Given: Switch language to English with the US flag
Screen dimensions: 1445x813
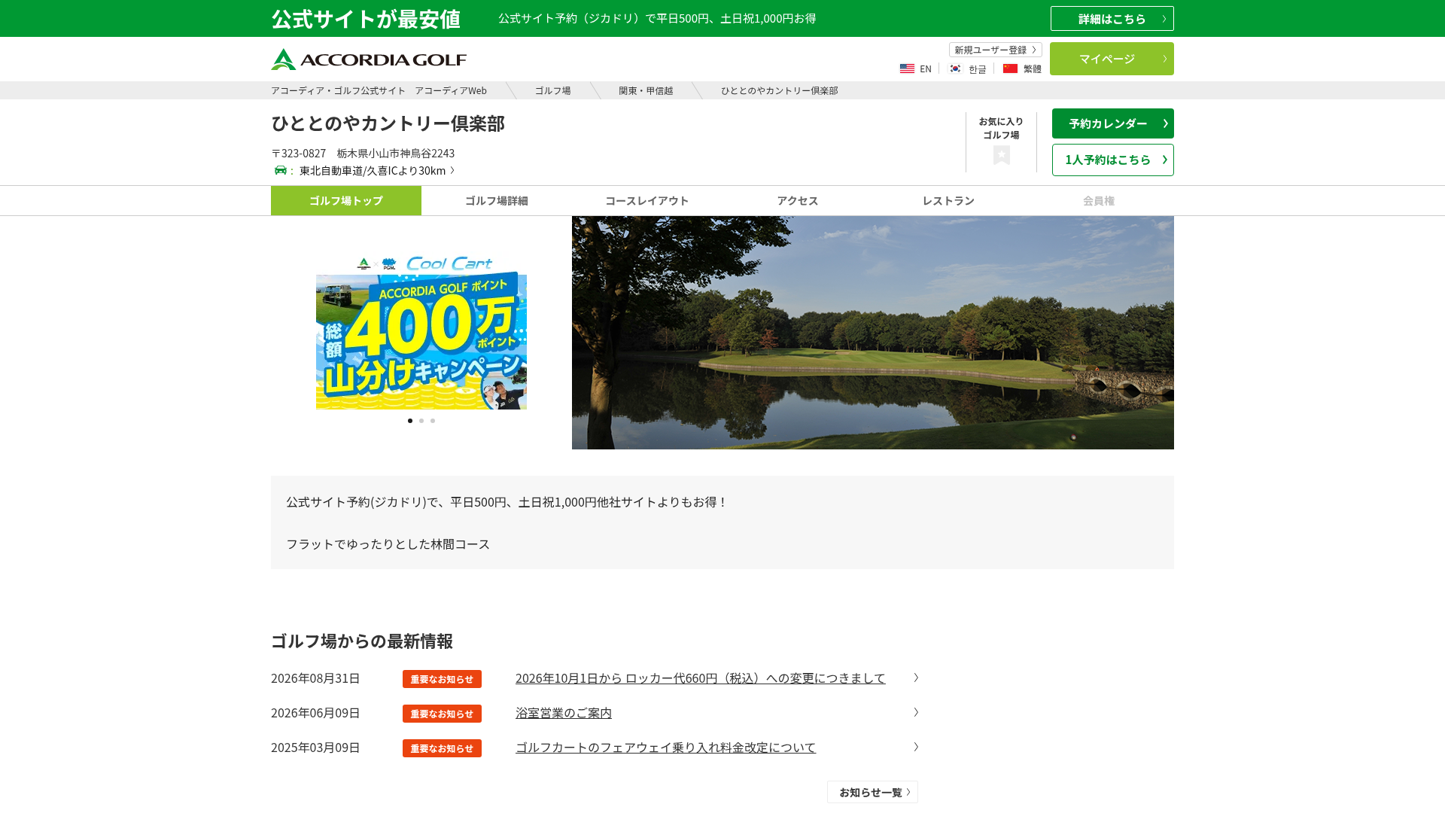Looking at the screenshot, I should [915, 69].
